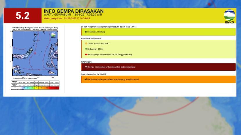Image resolution: width=241 pixels, height=135 pixels.
Task: Click the megaphone icon in the dark red bar
Action: click(x=86, y=67)
